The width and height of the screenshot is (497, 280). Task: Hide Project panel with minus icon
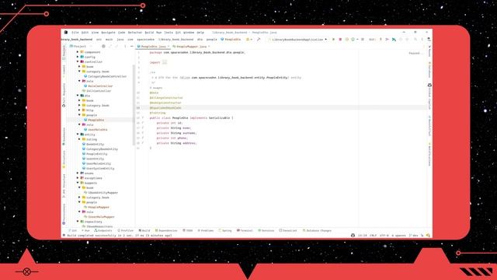coord(132,47)
